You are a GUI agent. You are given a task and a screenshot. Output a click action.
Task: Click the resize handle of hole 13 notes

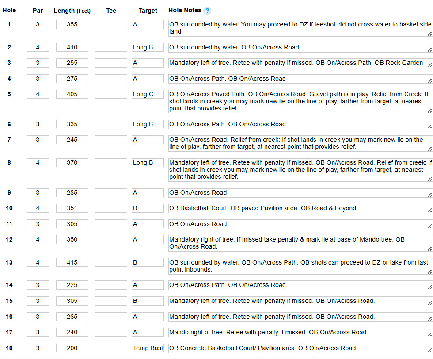[429, 271]
